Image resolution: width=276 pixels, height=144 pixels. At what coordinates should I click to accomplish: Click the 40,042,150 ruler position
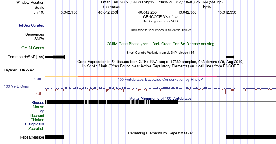[68, 12]
